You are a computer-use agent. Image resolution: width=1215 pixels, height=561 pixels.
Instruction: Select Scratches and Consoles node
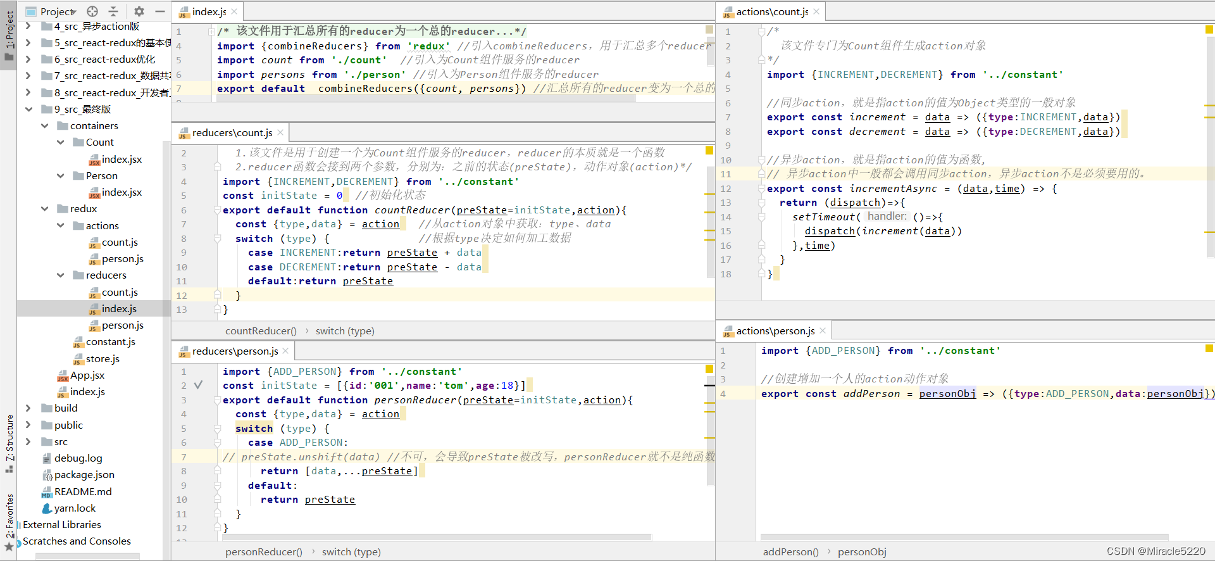click(x=77, y=541)
